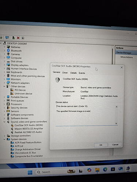
Task: Select the Display adapters icon
Action: 8,65
